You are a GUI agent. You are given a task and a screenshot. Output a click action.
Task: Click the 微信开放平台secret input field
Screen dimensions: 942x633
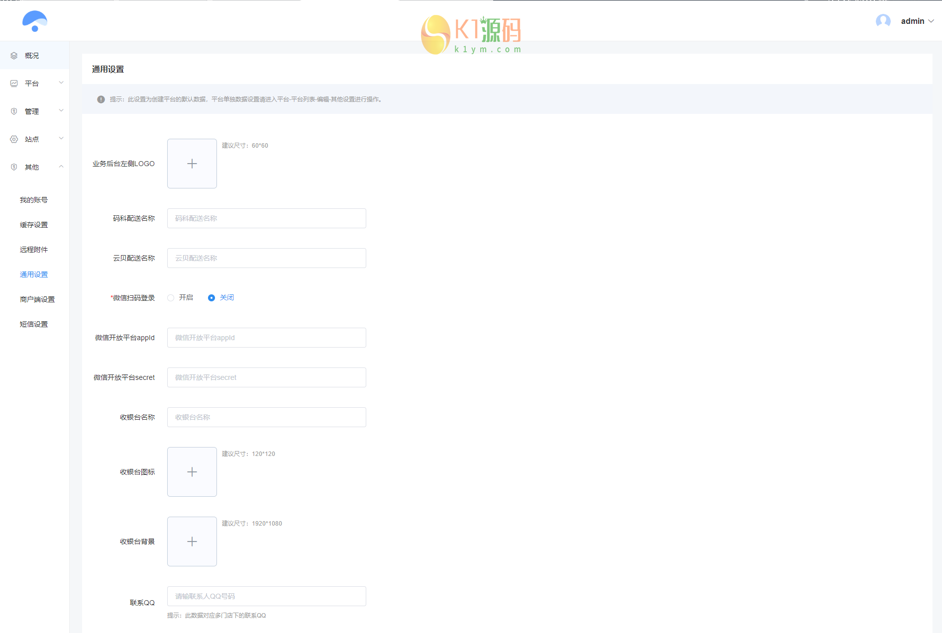point(267,377)
